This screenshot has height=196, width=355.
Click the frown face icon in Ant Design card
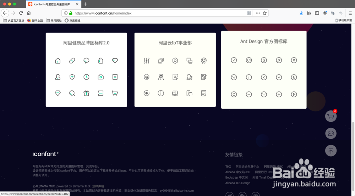coord(234,77)
